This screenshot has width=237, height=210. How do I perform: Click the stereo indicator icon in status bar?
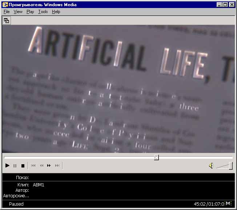229,203
